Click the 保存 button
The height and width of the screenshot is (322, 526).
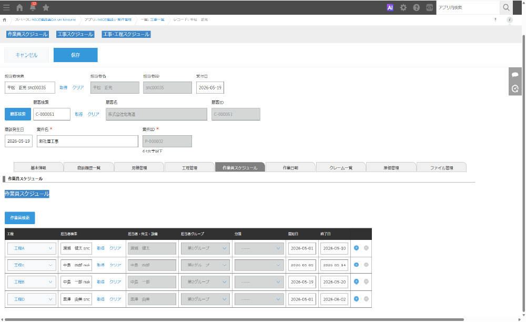click(x=75, y=55)
